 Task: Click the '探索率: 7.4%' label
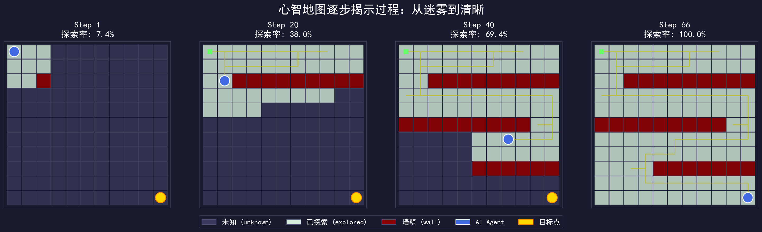click(87, 34)
